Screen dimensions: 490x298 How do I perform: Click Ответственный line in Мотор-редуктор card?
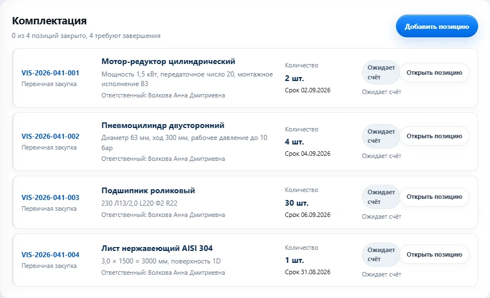163,95
